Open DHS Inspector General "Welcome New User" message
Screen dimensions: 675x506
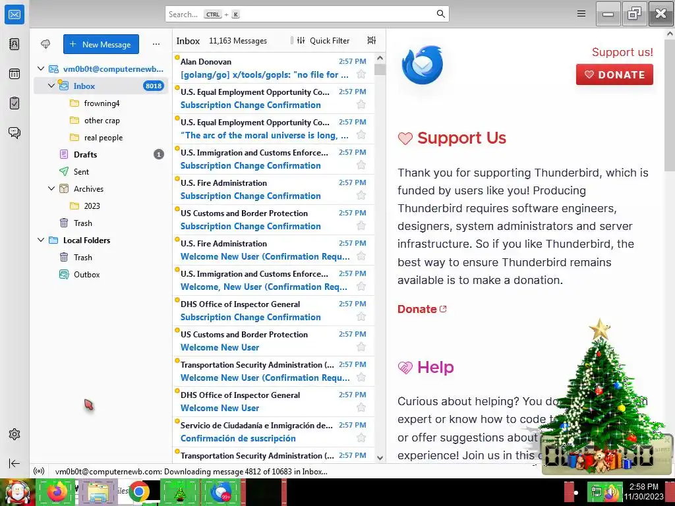[274, 401]
